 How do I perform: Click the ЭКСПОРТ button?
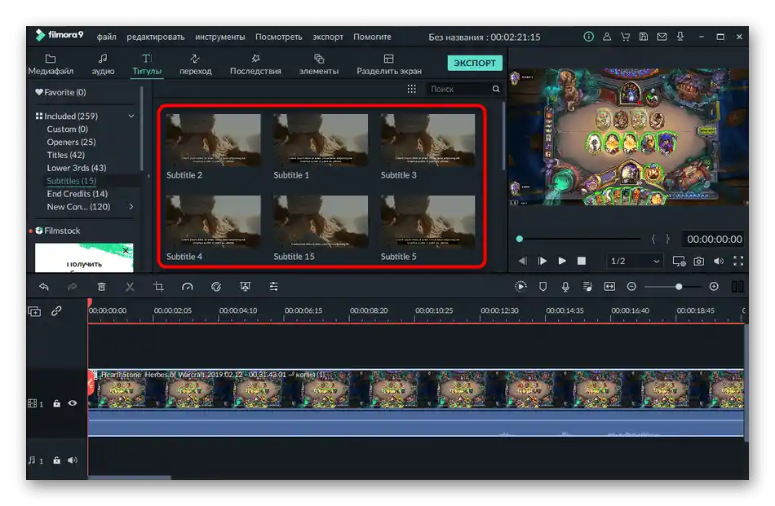tap(474, 63)
